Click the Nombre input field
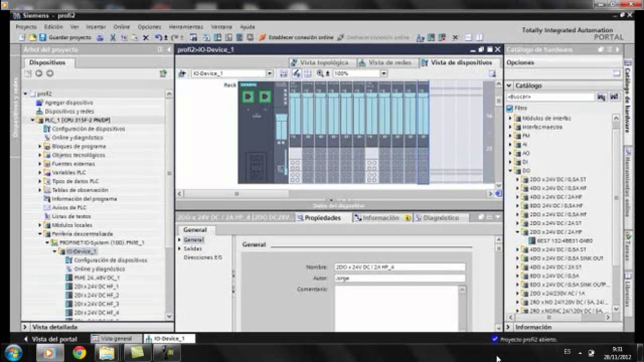Image resolution: width=644 pixels, height=362 pixels. [x=400, y=267]
